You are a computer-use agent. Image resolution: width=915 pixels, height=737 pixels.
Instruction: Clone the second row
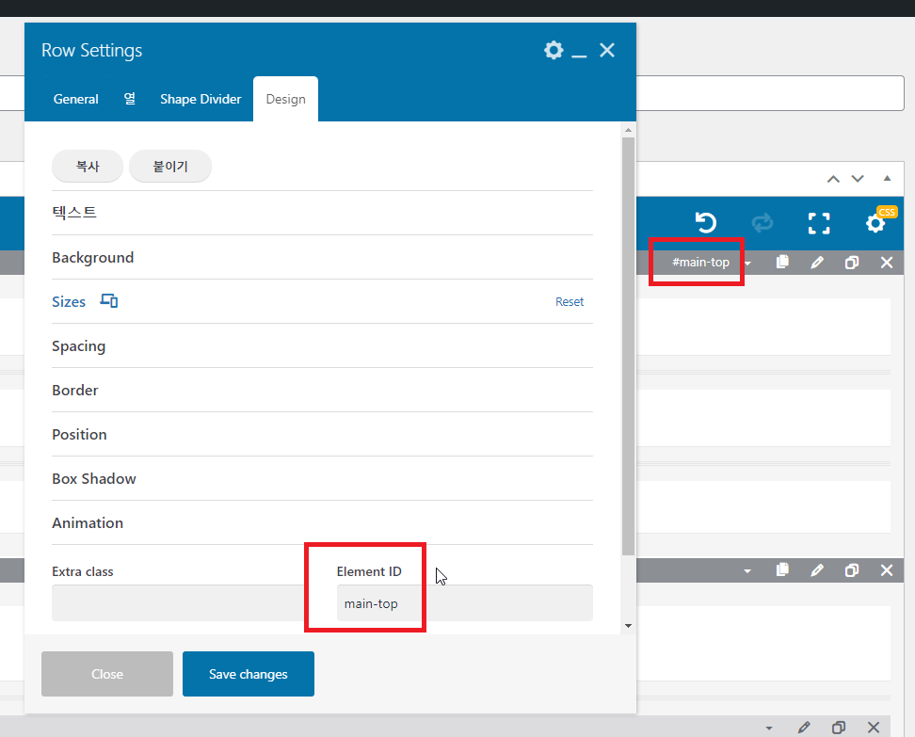pyautogui.click(x=852, y=570)
